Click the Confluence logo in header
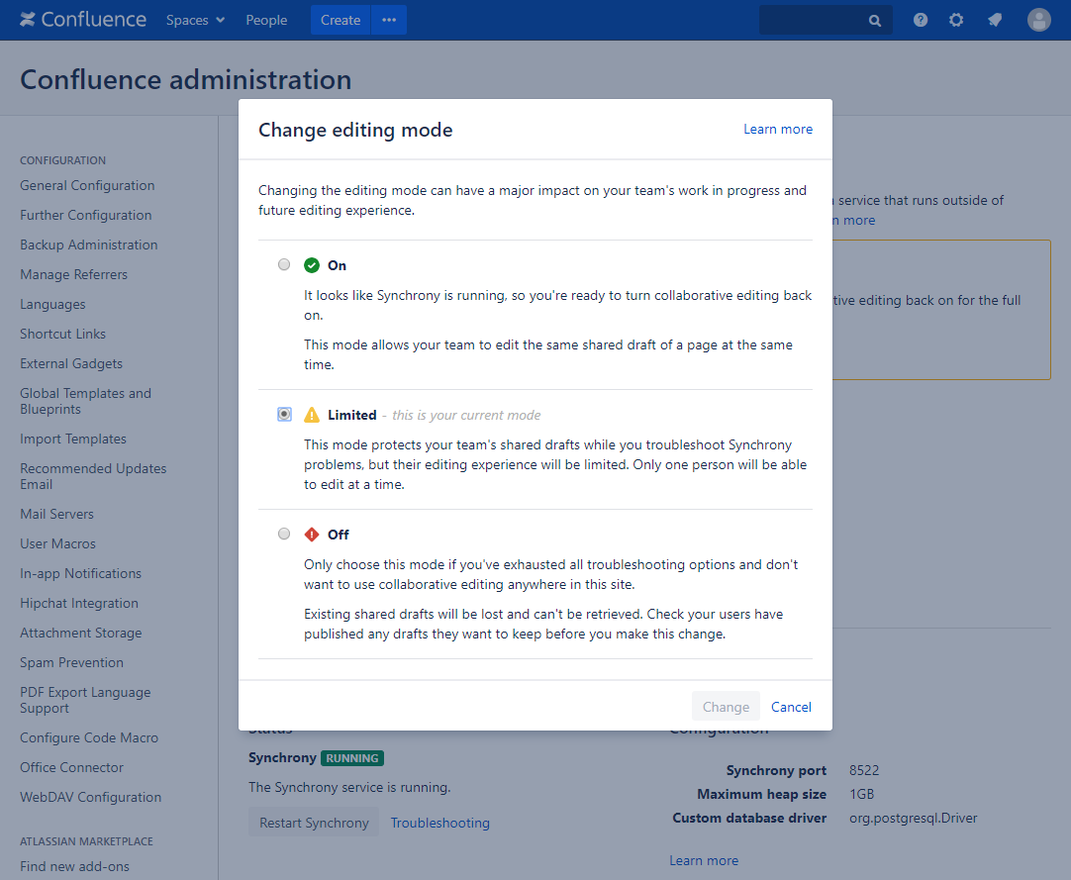 (x=82, y=20)
